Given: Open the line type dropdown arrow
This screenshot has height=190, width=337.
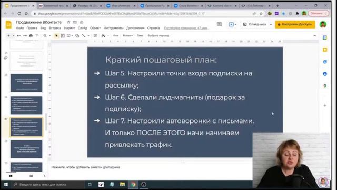Looking at the screenshot, I should click(x=88, y=35).
